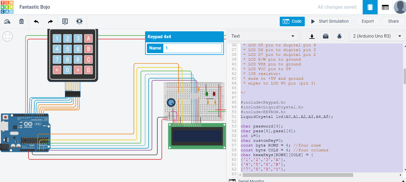Open the notes tool
Viewport: 406px width, 182px height.
click(65, 21)
